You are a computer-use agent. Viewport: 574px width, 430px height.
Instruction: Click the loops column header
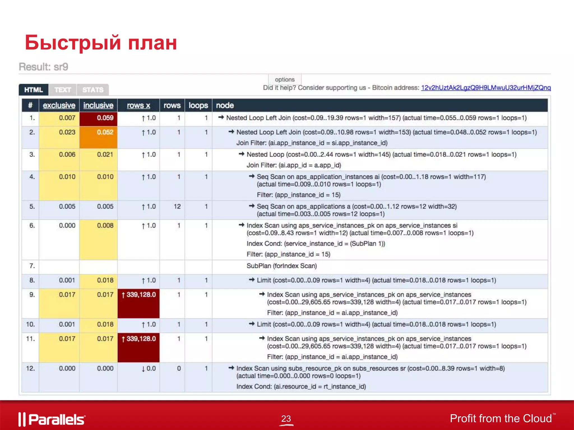click(x=198, y=105)
